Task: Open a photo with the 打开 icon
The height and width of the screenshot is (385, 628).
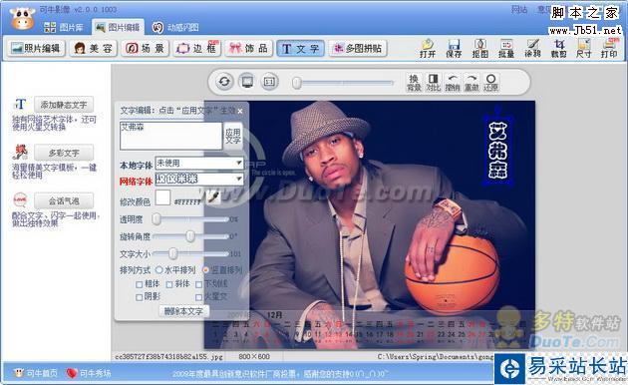Action: tap(428, 48)
